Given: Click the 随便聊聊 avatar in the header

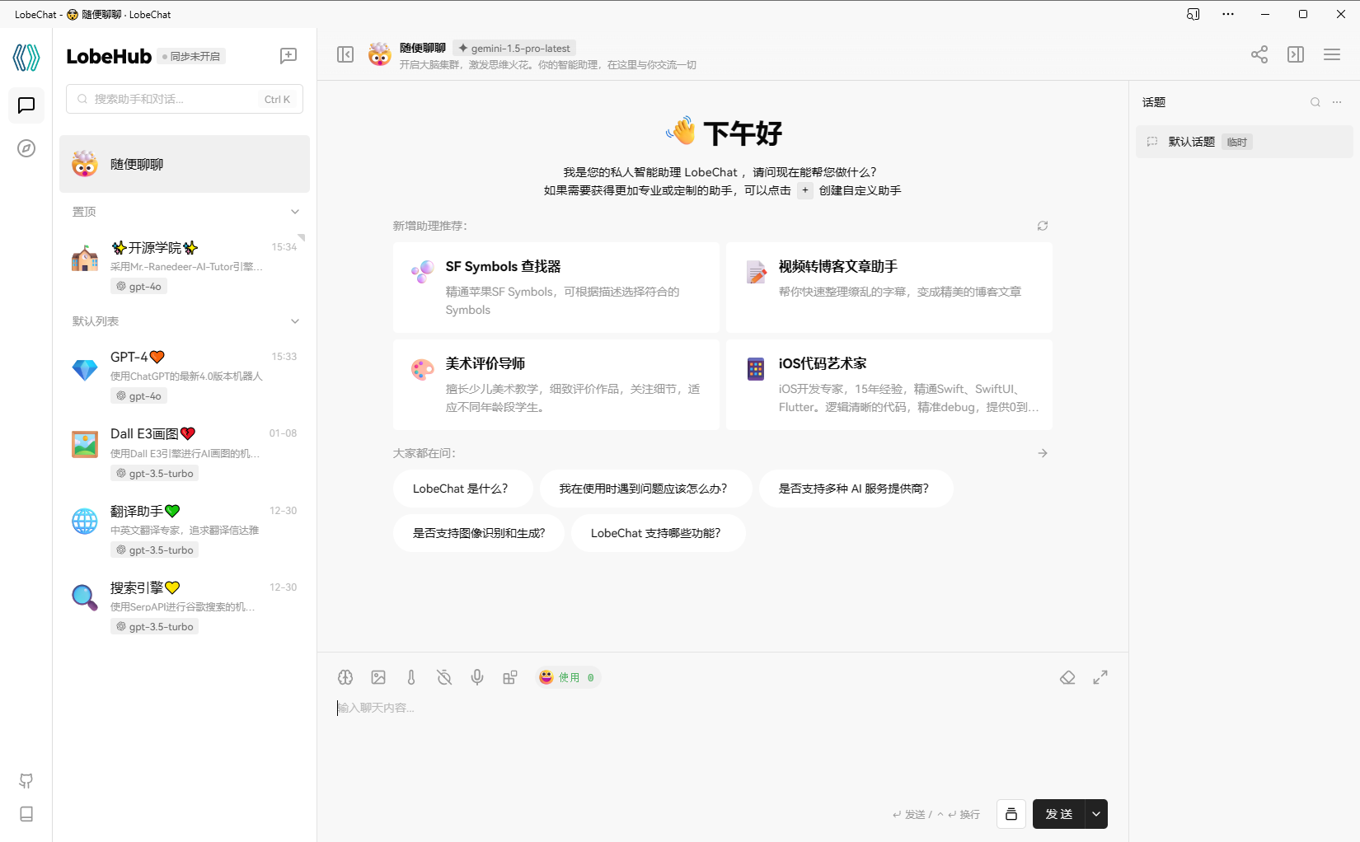Looking at the screenshot, I should click(x=380, y=54).
